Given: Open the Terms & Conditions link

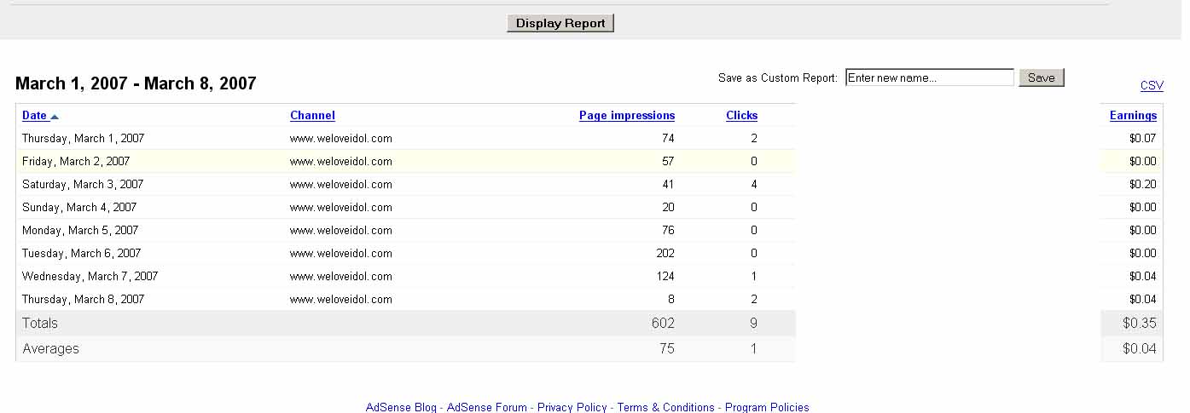Looking at the screenshot, I should [665, 407].
